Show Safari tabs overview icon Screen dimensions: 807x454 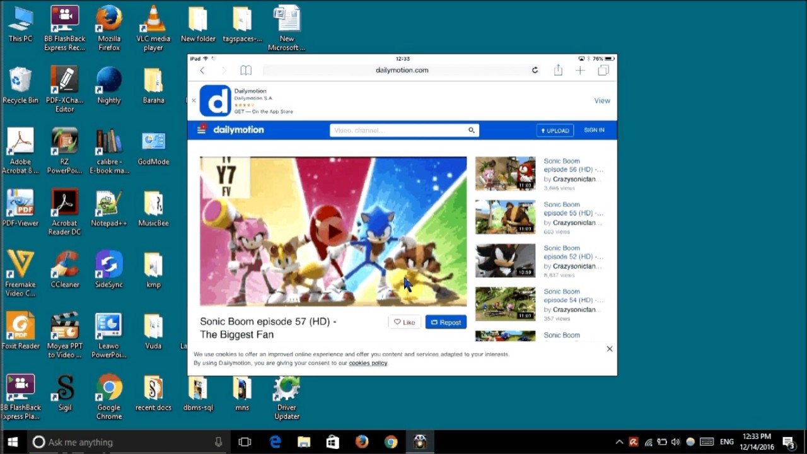[603, 70]
